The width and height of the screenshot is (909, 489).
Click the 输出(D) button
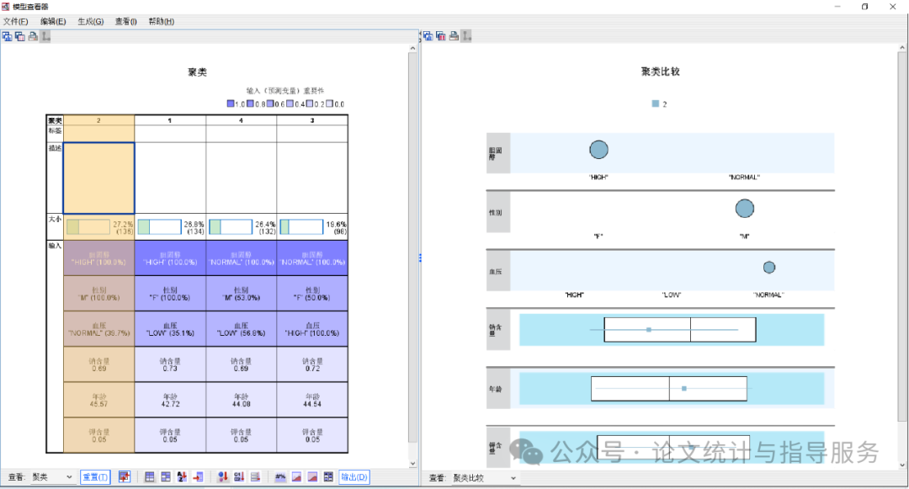pyautogui.click(x=354, y=477)
